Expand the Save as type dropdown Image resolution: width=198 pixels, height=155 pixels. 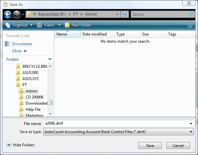191,132
